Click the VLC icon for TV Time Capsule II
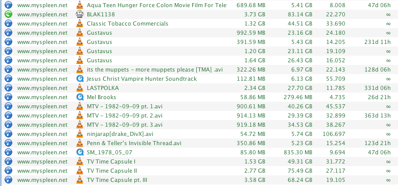The height and width of the screenshot is (186, 398). (80, 171)
